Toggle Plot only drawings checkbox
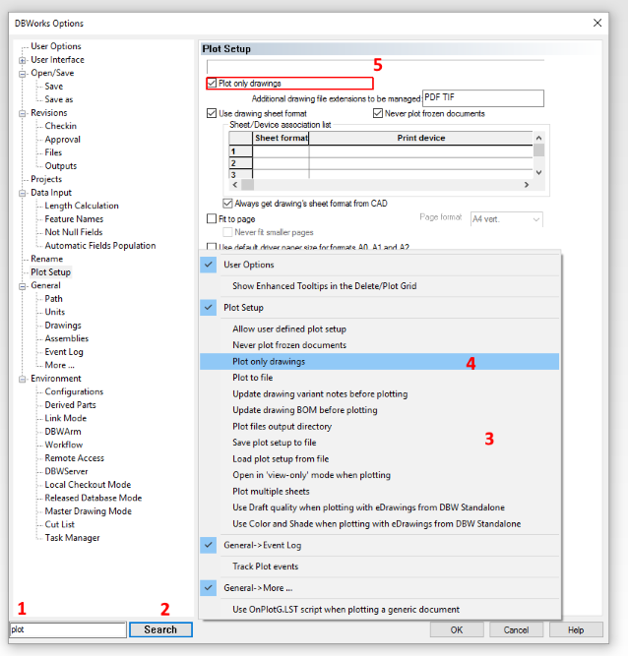This screenshot has width=628, height=656. tap(212, 84)
